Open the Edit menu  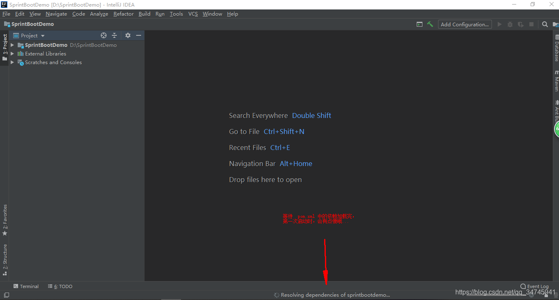point(20,14)
